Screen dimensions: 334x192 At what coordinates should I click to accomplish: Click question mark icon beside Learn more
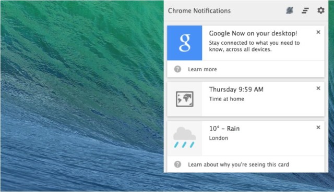pos(177,69)
